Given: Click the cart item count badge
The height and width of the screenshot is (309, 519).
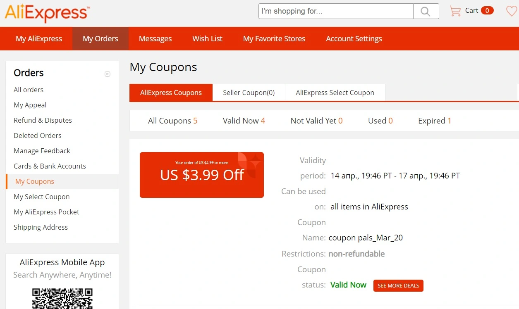Looking at the screenshot, I should pyautogui.click(x=487, y=11).
